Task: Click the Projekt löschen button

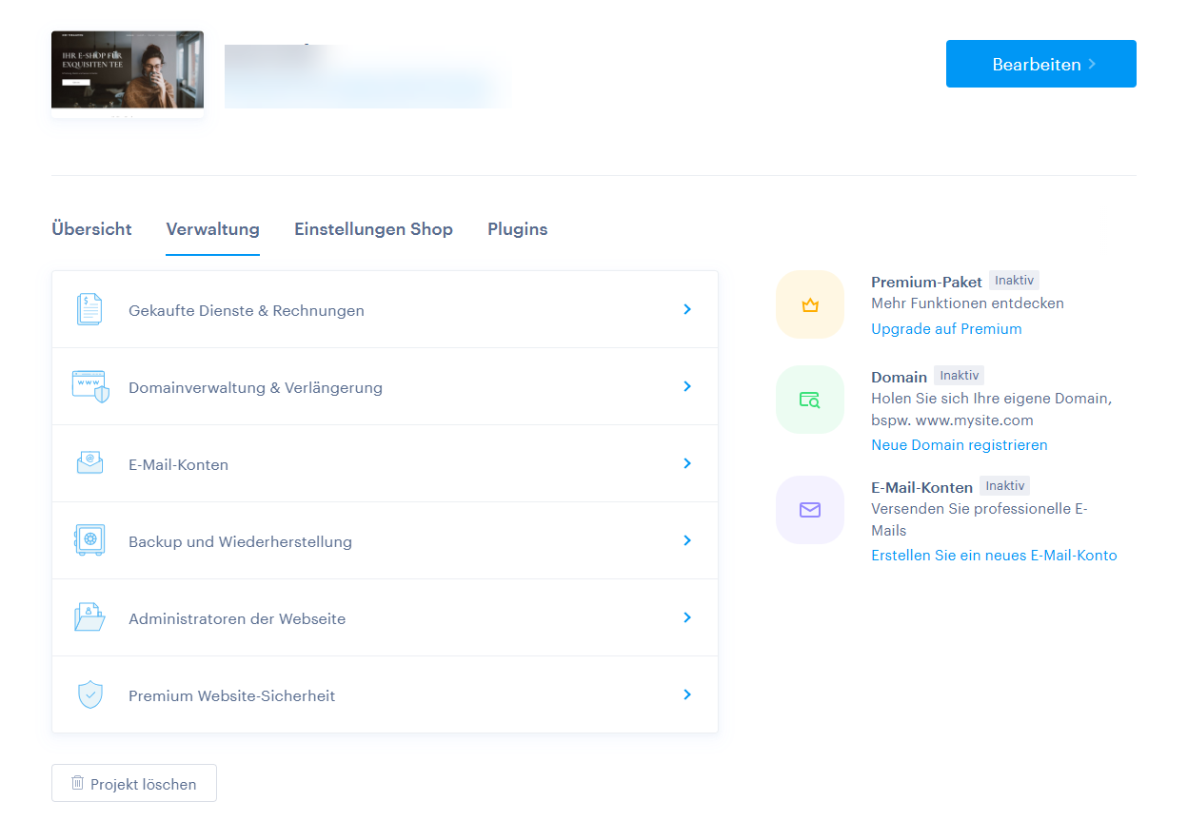Action: tap(134, 784)
